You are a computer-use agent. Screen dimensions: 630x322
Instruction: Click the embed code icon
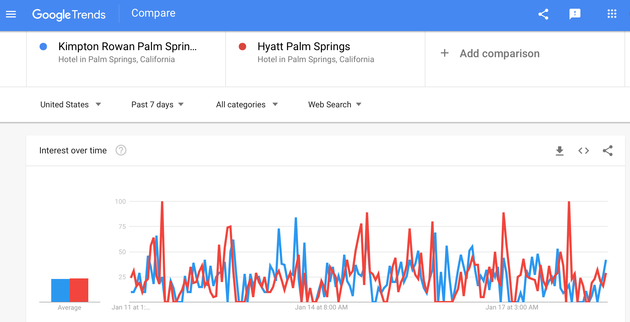coord(583,151)
